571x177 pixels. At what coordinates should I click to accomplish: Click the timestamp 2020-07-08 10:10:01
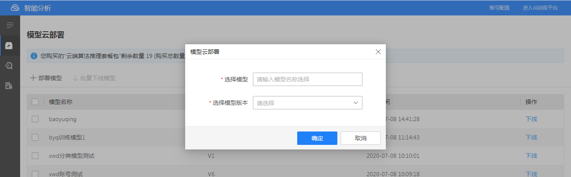point(393,156)
